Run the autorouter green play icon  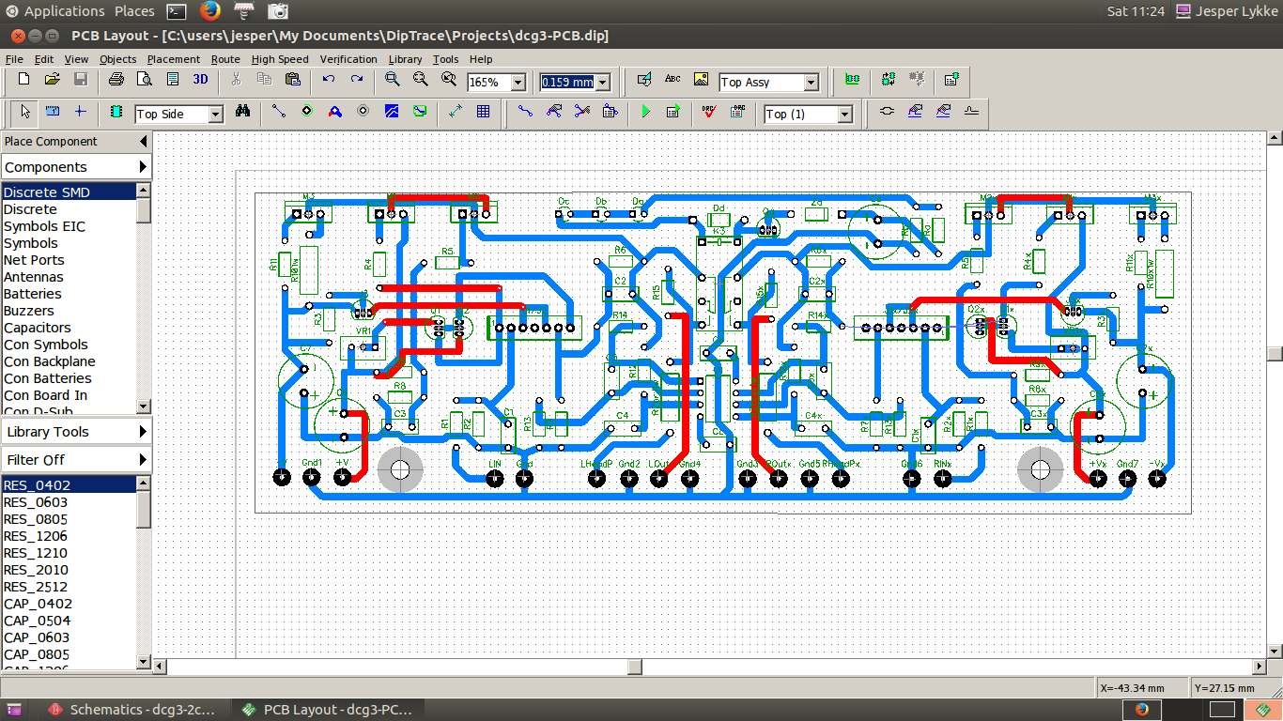point(645,112)
